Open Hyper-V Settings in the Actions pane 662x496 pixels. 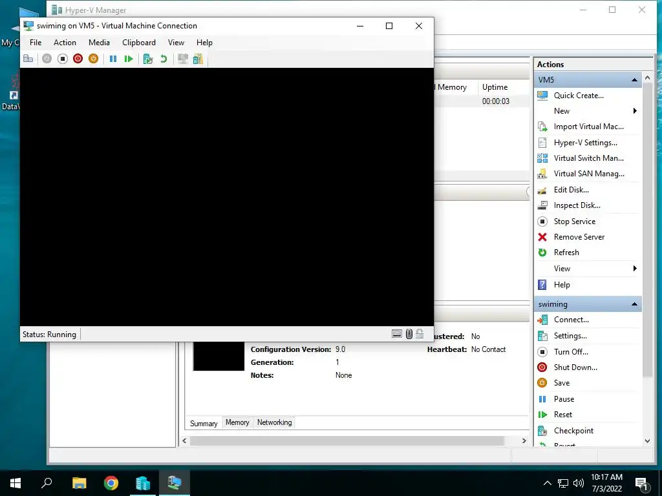pos(585,143)
